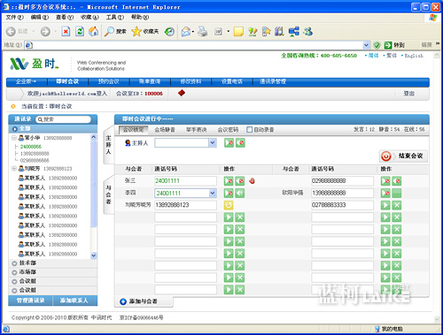Click the yellow note icon in IE toolbar
Image resolution: width=443 pixels, height=335 pixels.
tap(238, 31)
